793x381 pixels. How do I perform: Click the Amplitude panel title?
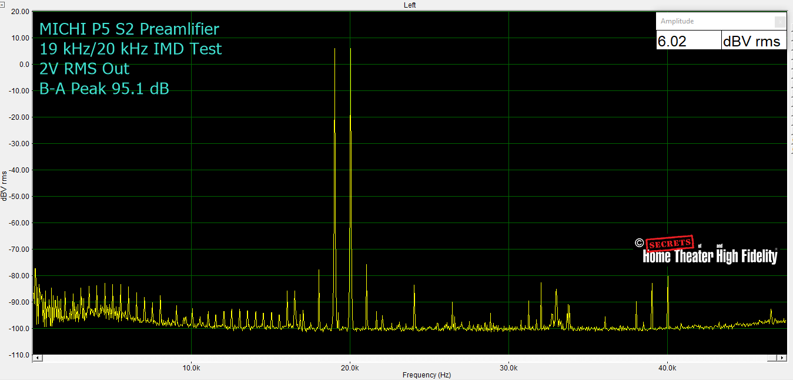click(677, 21)
